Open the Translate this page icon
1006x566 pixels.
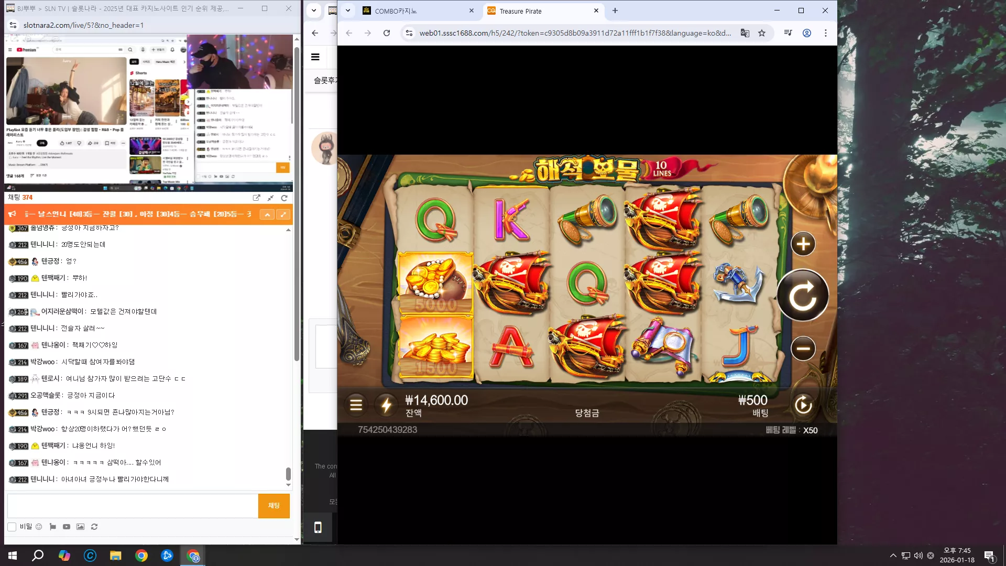745,33
